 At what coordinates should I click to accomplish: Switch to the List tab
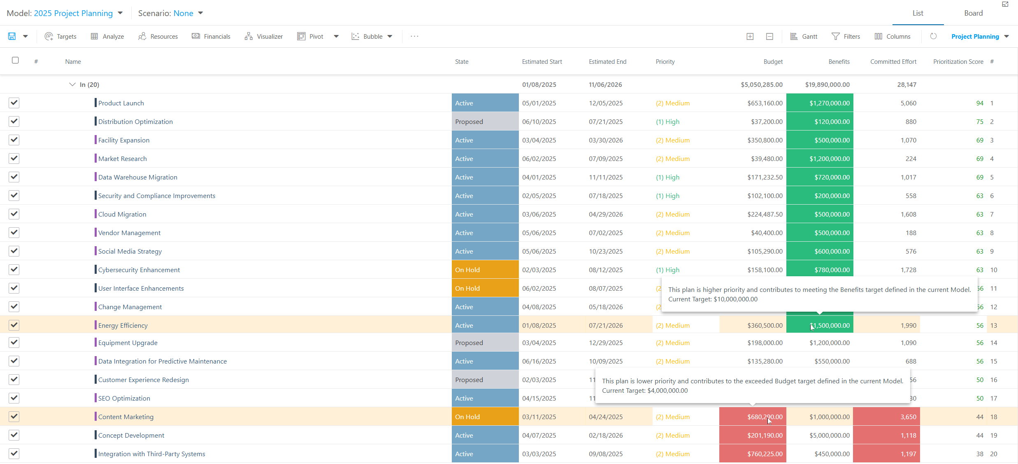click(918, 13)
